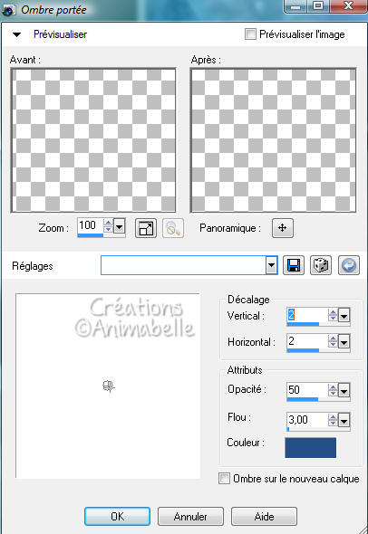Click the shadow offset crosshair in white panel

[109, 386]
